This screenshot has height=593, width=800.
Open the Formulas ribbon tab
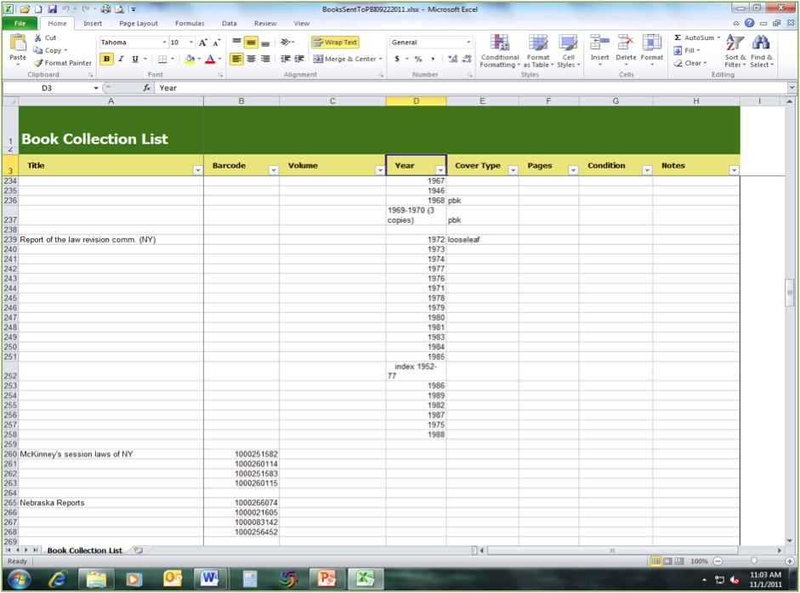point(190,24)
